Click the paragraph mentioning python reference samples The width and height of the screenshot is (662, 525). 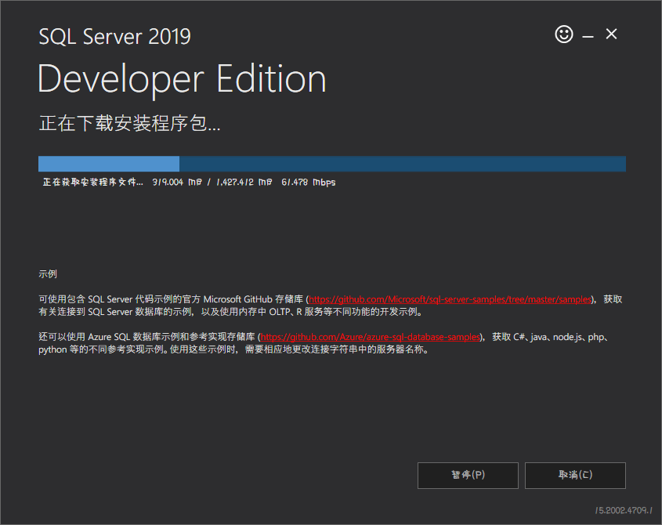point(324,343)
